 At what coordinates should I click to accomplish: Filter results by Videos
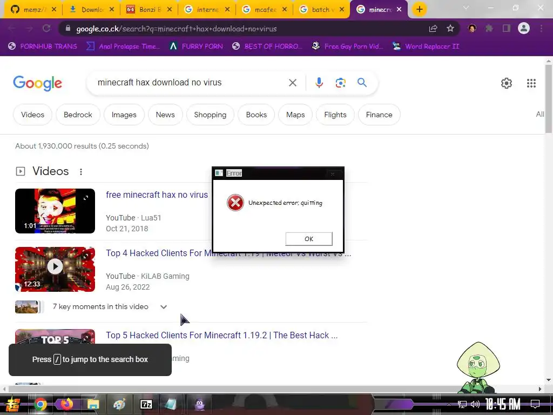pos(32,115)
